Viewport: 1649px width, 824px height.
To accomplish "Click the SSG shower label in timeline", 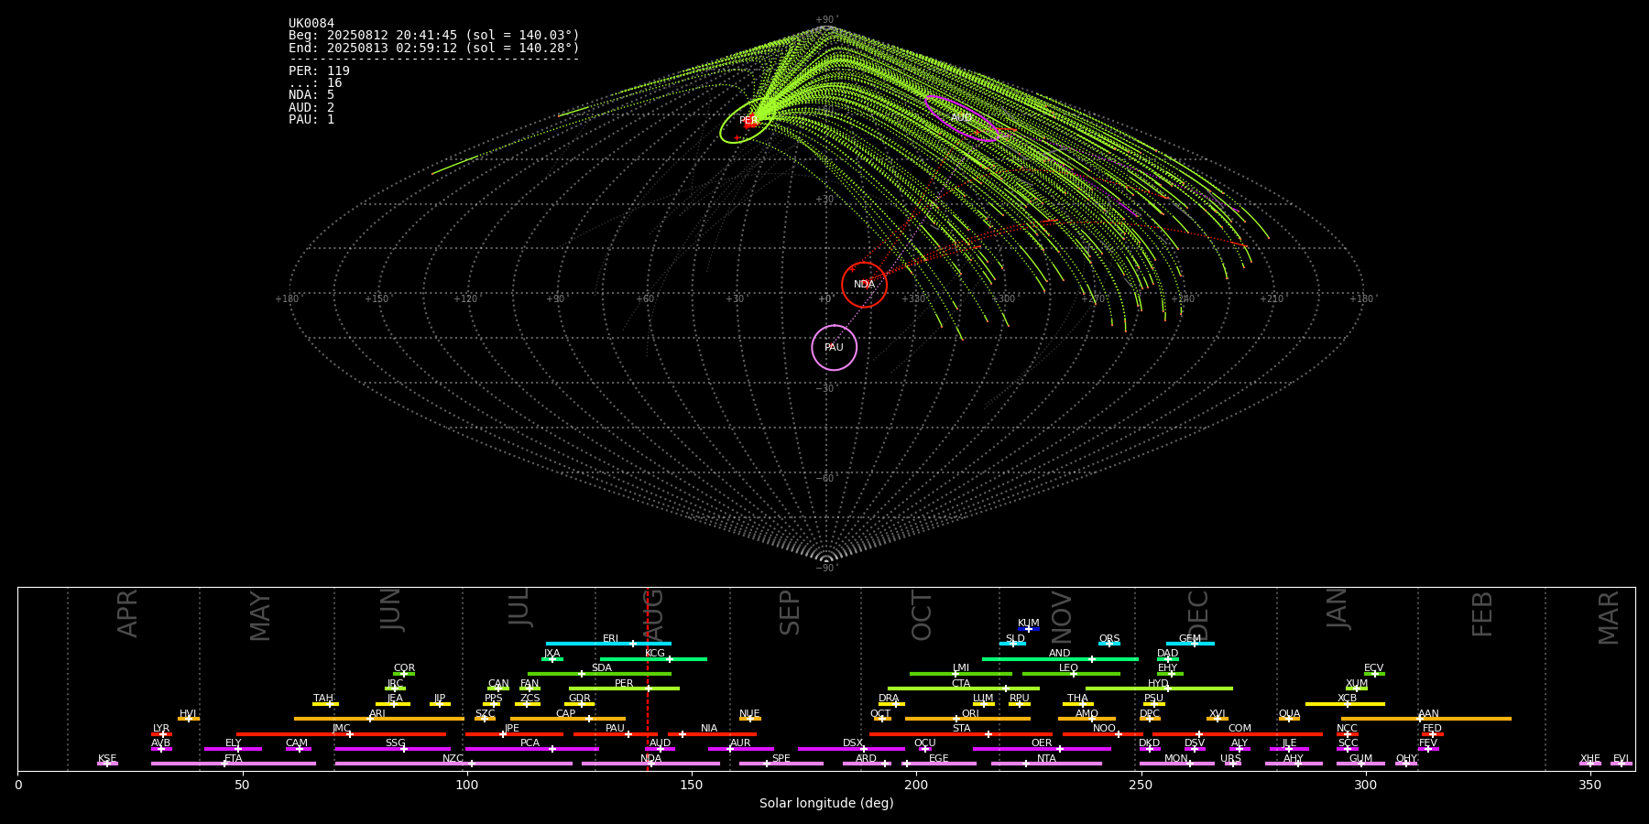I will tap(395, 743).
